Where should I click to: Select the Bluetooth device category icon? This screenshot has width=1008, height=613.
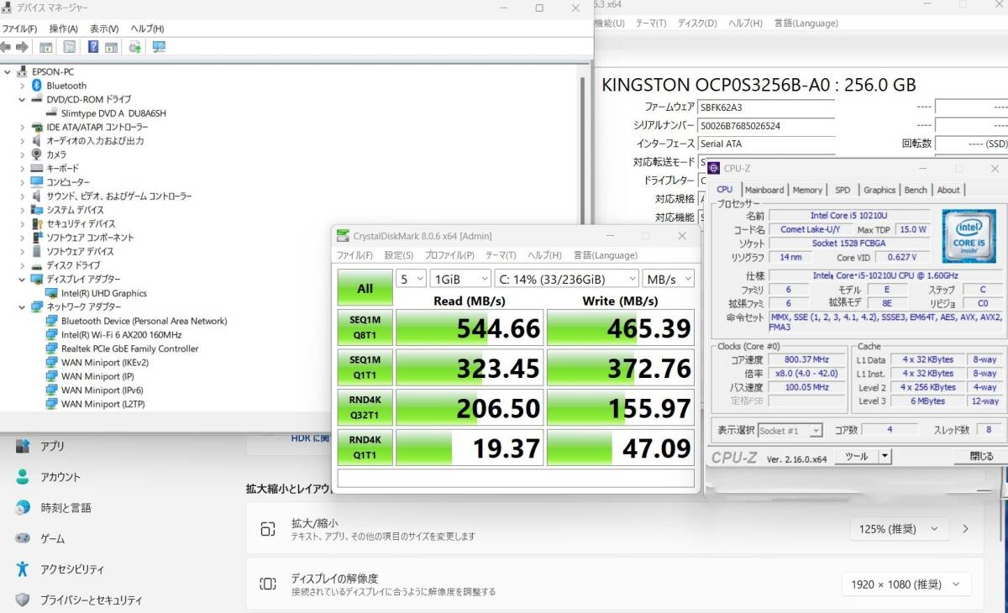37,86
